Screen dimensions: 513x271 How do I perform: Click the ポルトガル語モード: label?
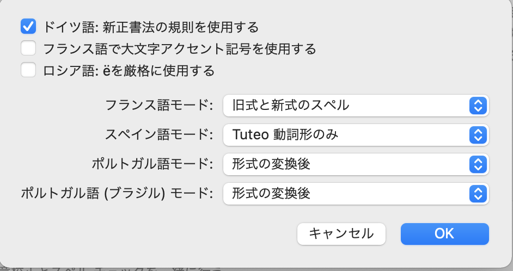(152, 164)
